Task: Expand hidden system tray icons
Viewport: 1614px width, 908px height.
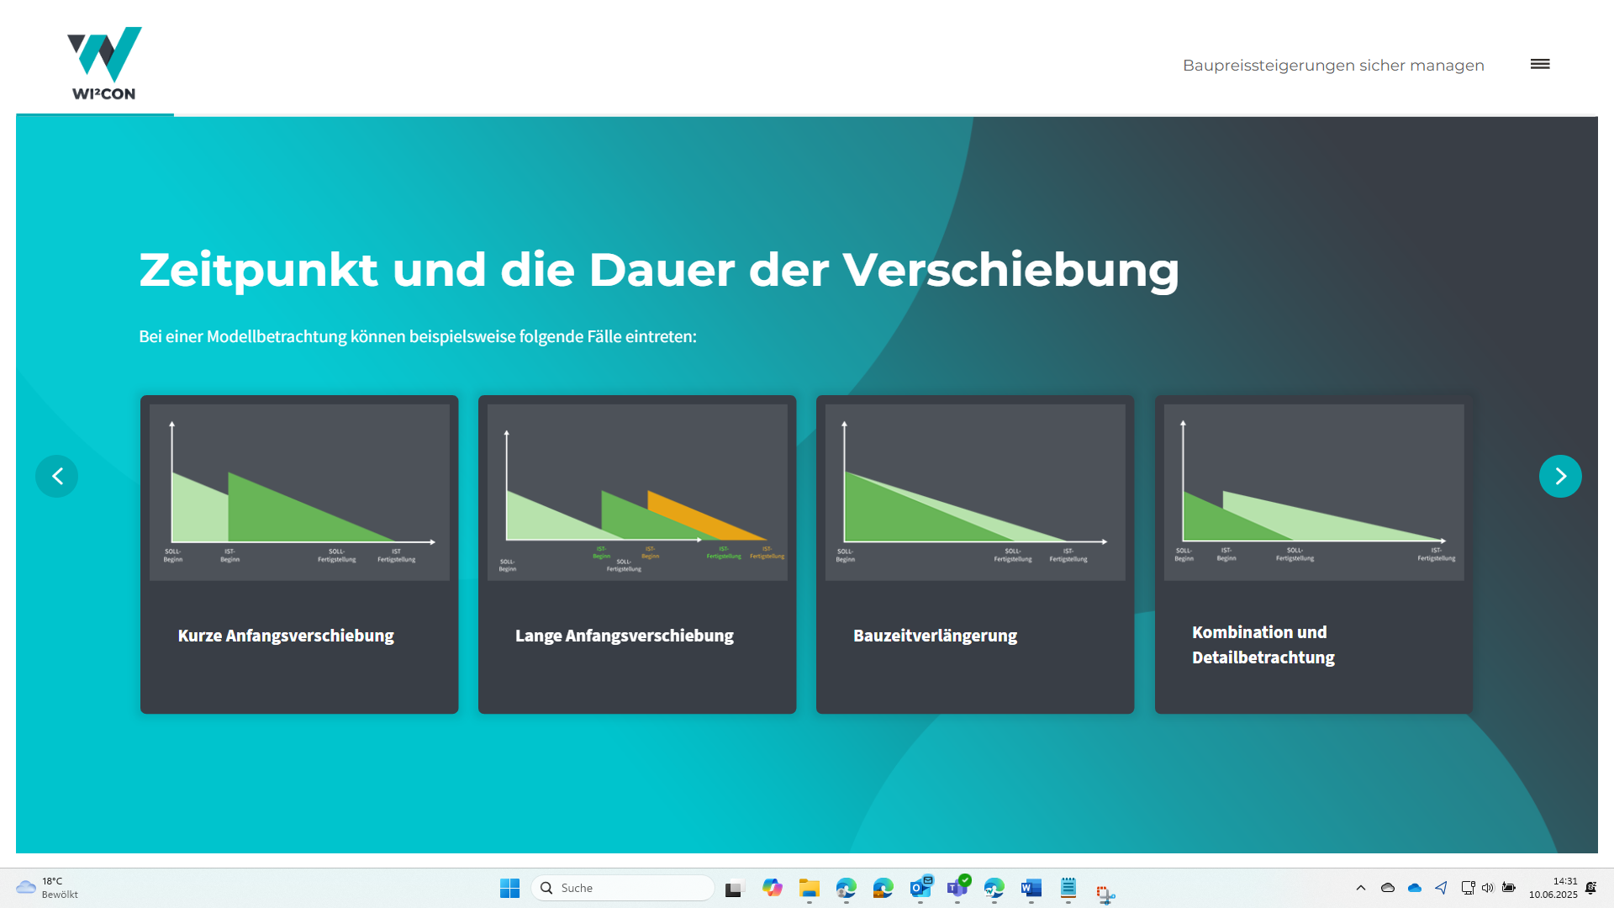Action: point(1361,888)
